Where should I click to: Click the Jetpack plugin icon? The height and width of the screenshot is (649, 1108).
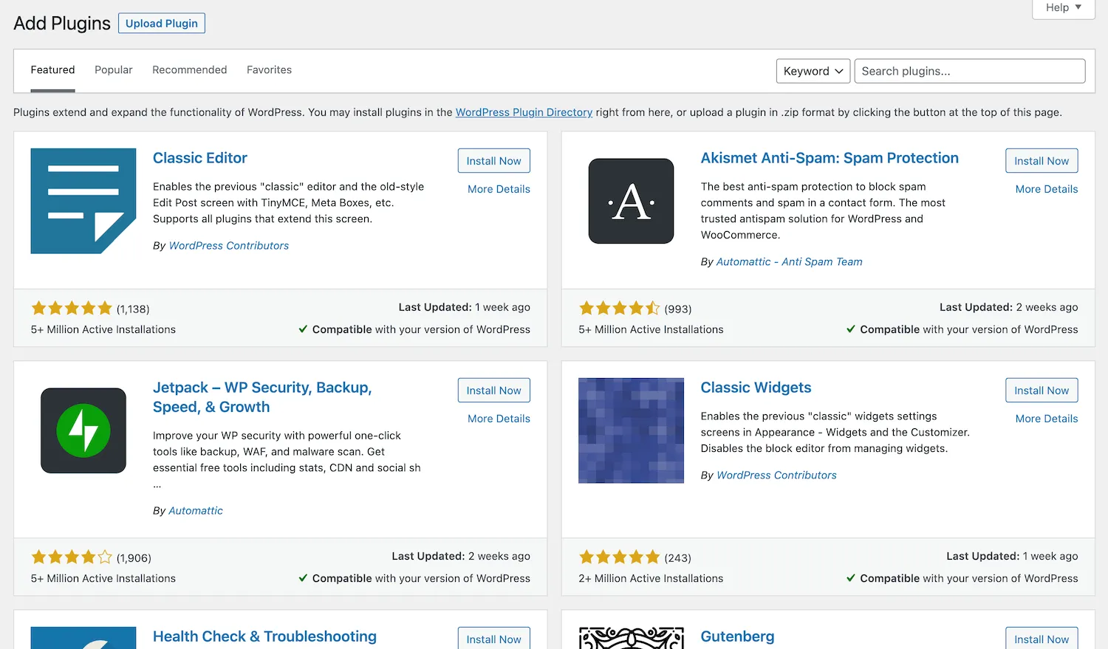pos(83,430)
